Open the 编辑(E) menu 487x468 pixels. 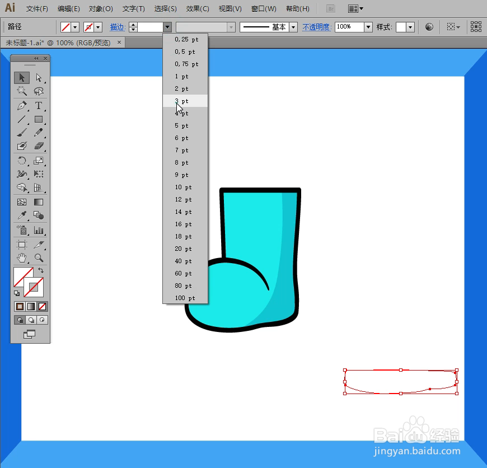(x=69, y=9)
